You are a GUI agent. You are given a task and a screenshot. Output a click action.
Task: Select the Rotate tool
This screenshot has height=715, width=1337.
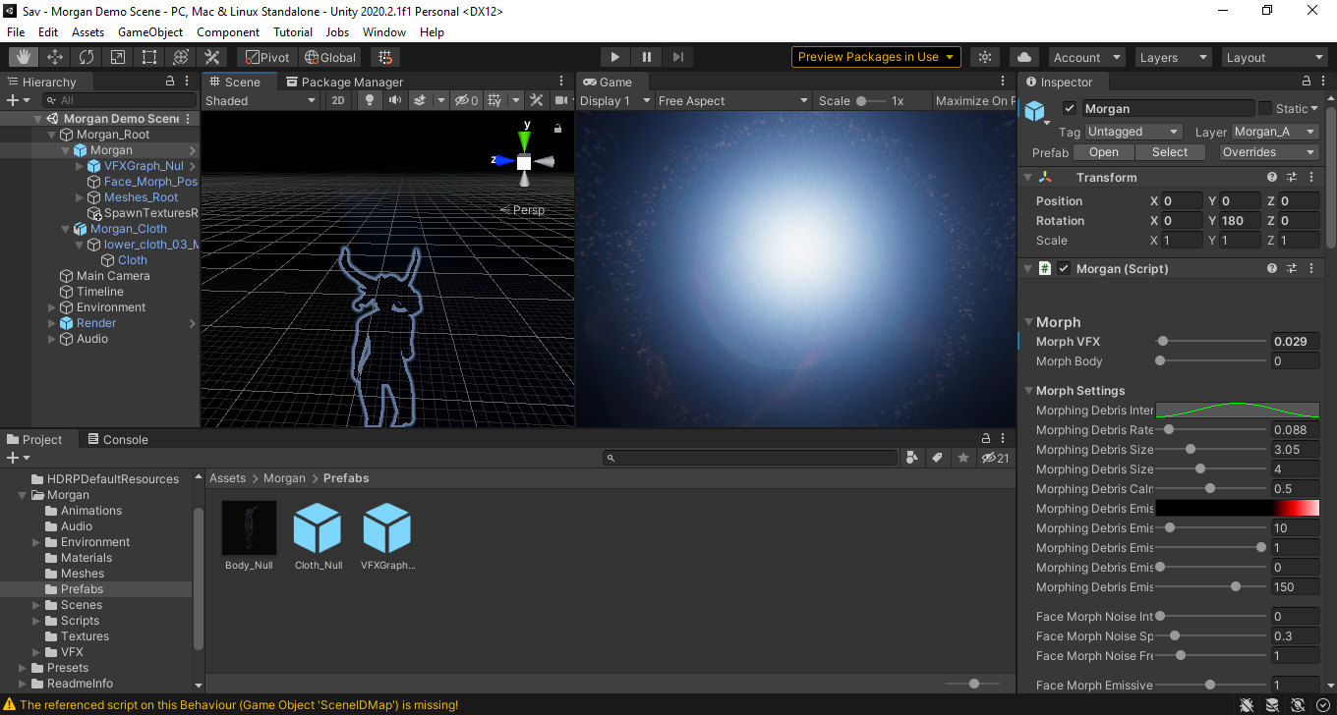click(x=87, y=57)
